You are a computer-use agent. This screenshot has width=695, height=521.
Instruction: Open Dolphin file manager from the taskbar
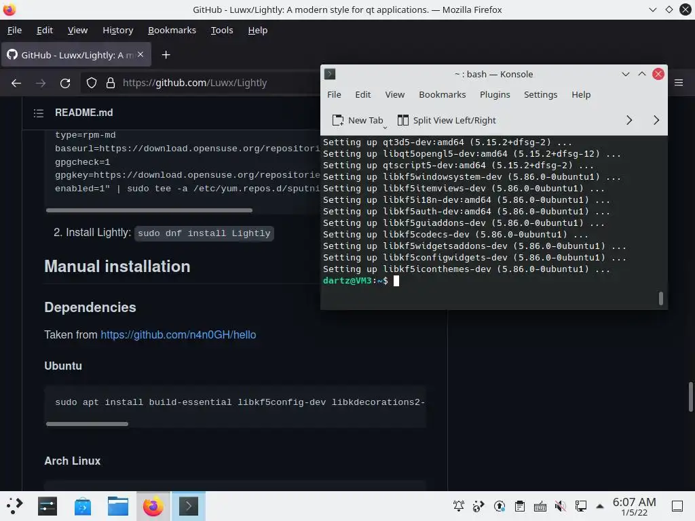point(118,506)
